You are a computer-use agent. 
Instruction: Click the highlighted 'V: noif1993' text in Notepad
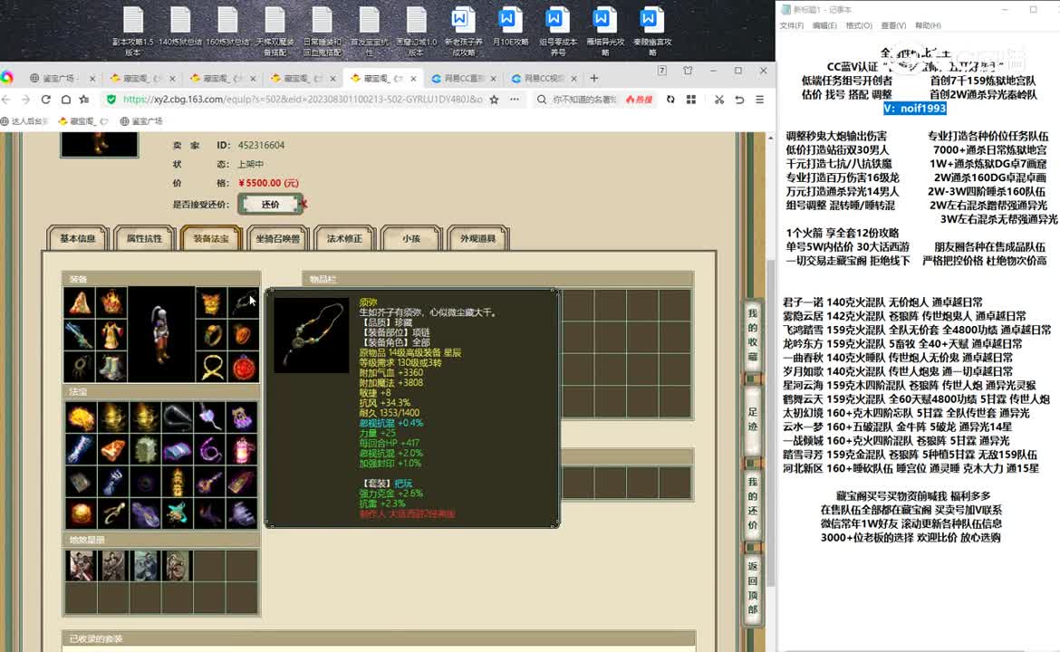915,108
